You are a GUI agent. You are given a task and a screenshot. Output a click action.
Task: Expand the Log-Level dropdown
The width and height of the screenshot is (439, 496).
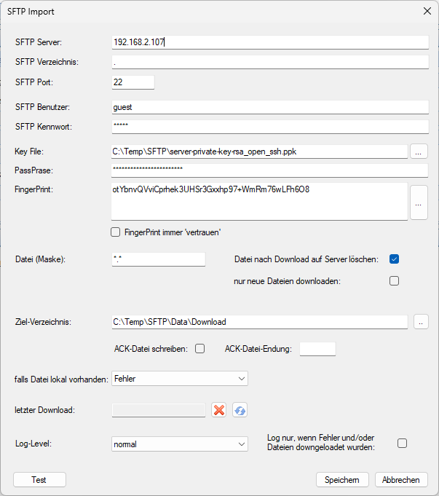tap(179, 444)
